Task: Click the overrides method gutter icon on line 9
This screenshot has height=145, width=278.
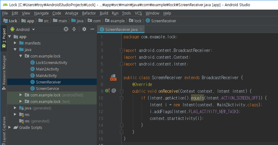Action: point(108,91)
